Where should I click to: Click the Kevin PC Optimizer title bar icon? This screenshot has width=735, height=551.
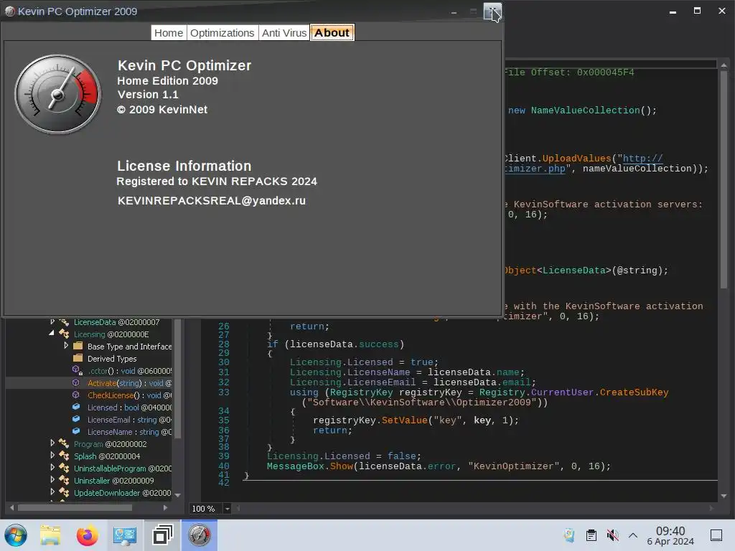click(x=10, y=11)
